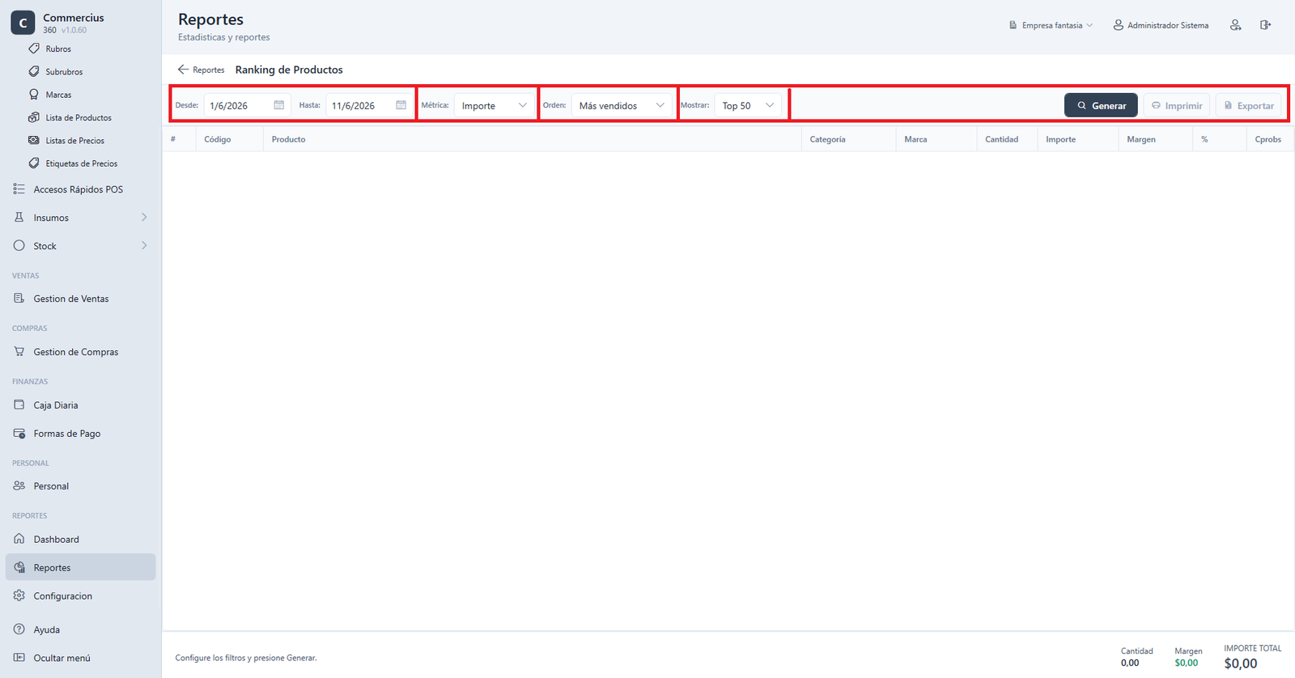The image size is (1295, 678).
Task: Open the Desde date calendar icon
Action: coord(279,105)
